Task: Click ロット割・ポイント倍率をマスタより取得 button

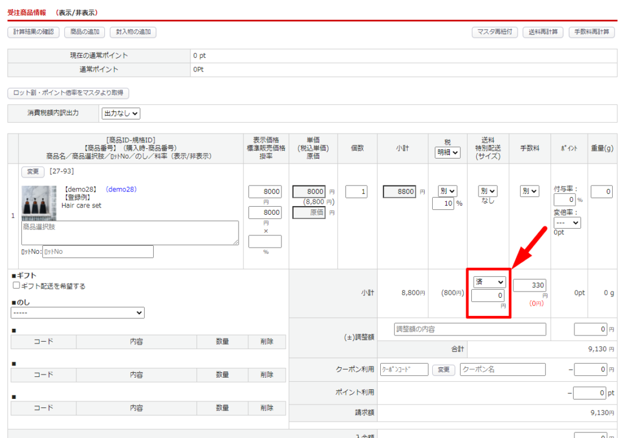Action: [68, 93]
